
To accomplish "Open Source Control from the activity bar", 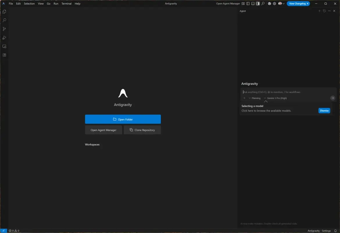I will click(x=4, y=29).
